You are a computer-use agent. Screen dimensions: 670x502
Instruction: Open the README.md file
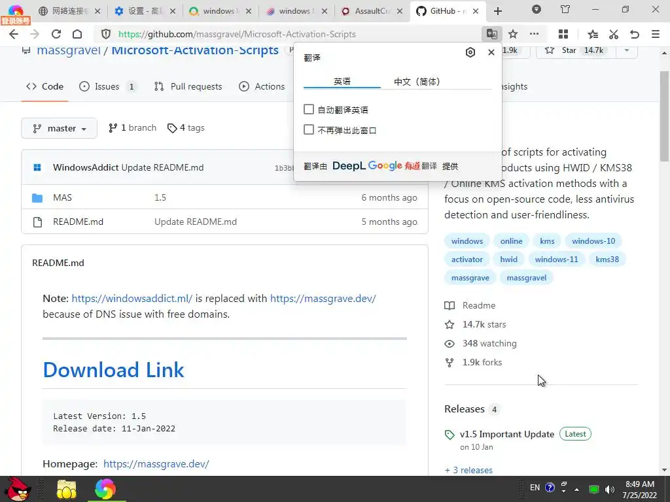tap(79, 222)
